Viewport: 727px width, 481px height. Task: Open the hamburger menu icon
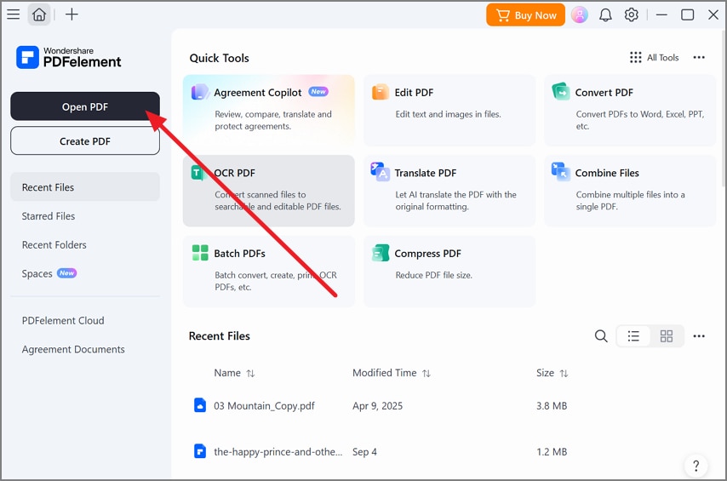pos(14,14)
